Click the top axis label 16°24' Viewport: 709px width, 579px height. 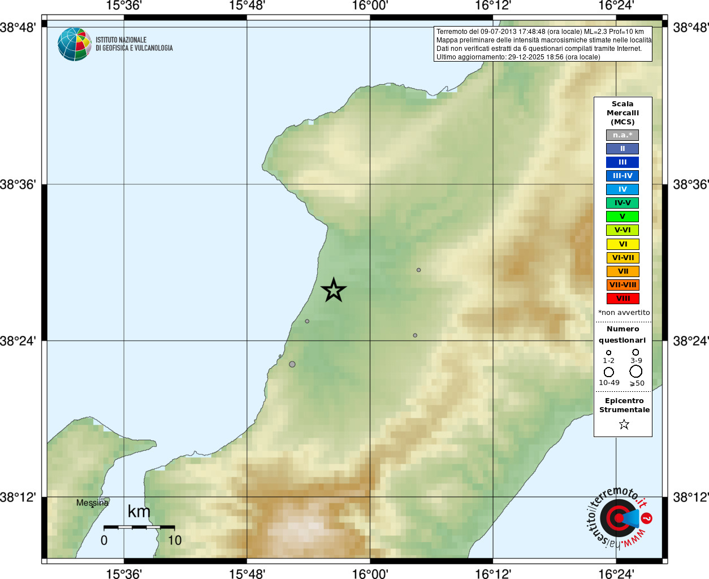(616, 6)
